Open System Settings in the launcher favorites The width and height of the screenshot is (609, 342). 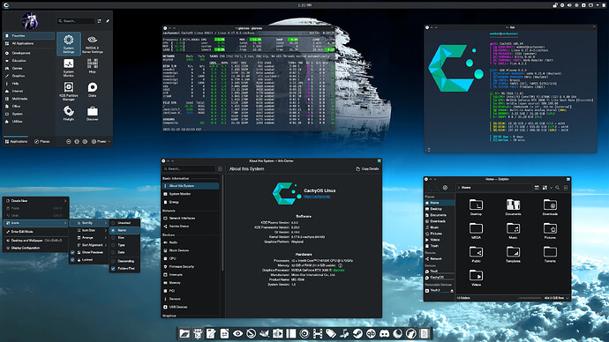click(68, 43)
